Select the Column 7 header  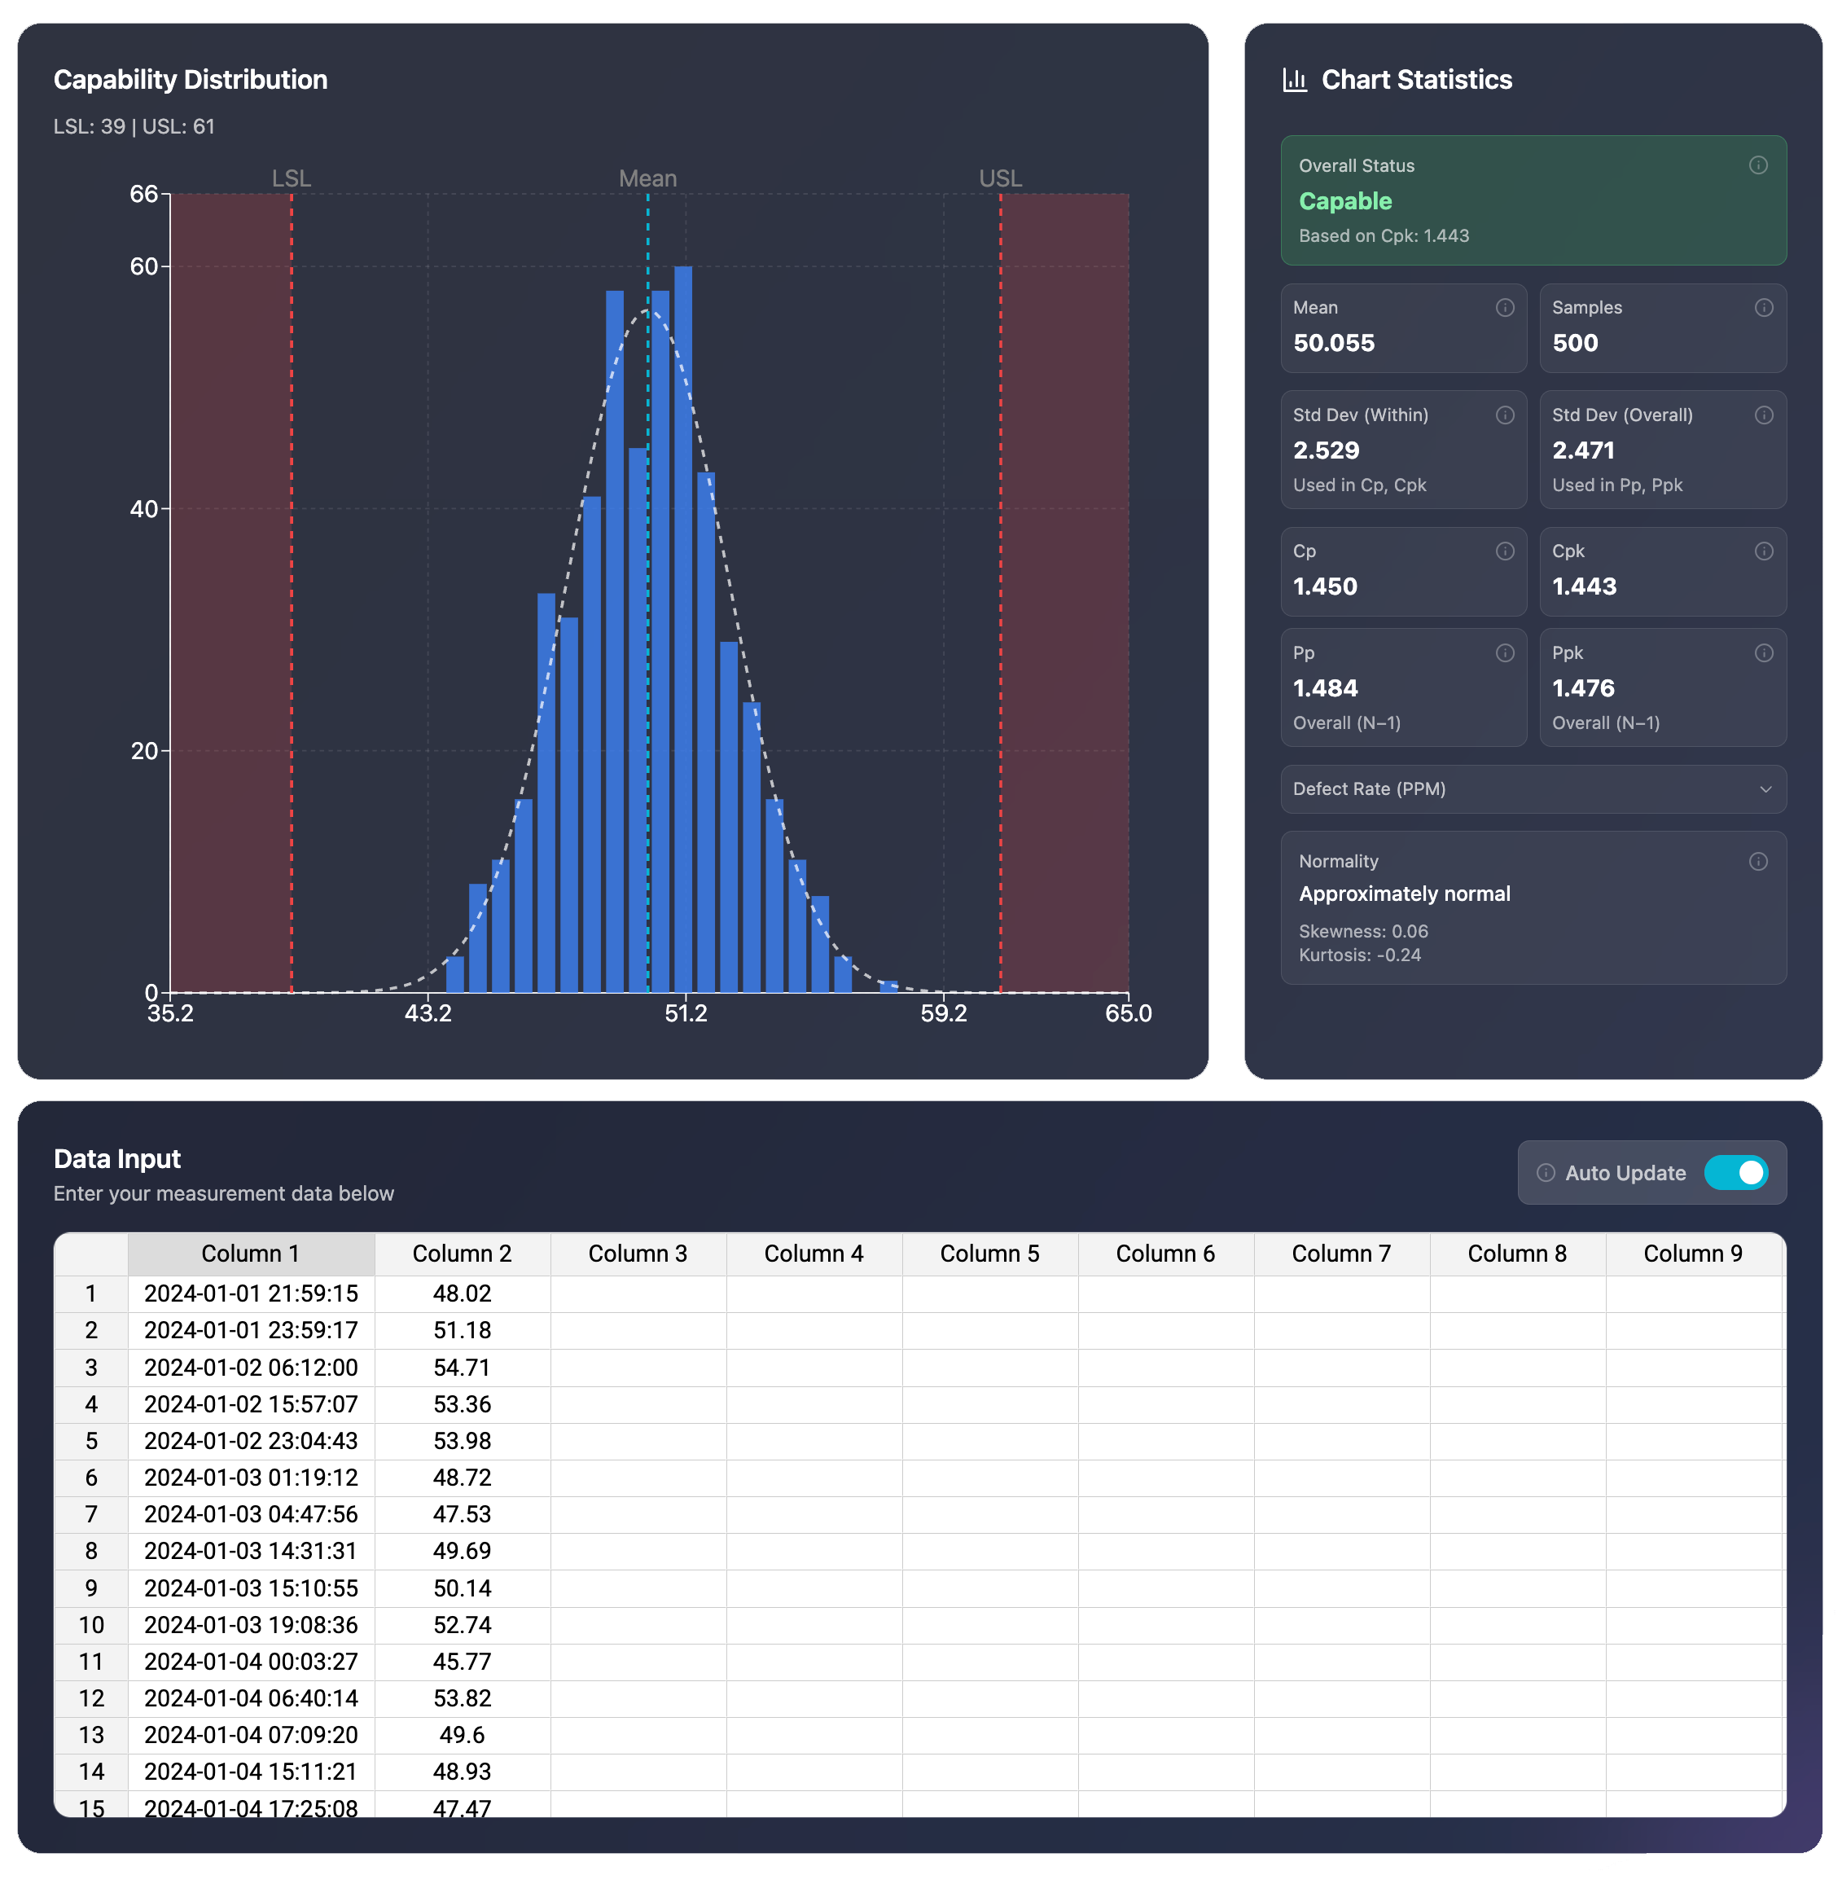(1342, 1254)
